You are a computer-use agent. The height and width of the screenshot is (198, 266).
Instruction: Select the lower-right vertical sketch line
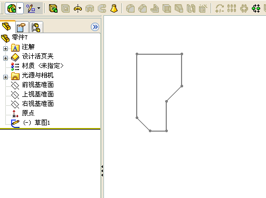point(166,116)
